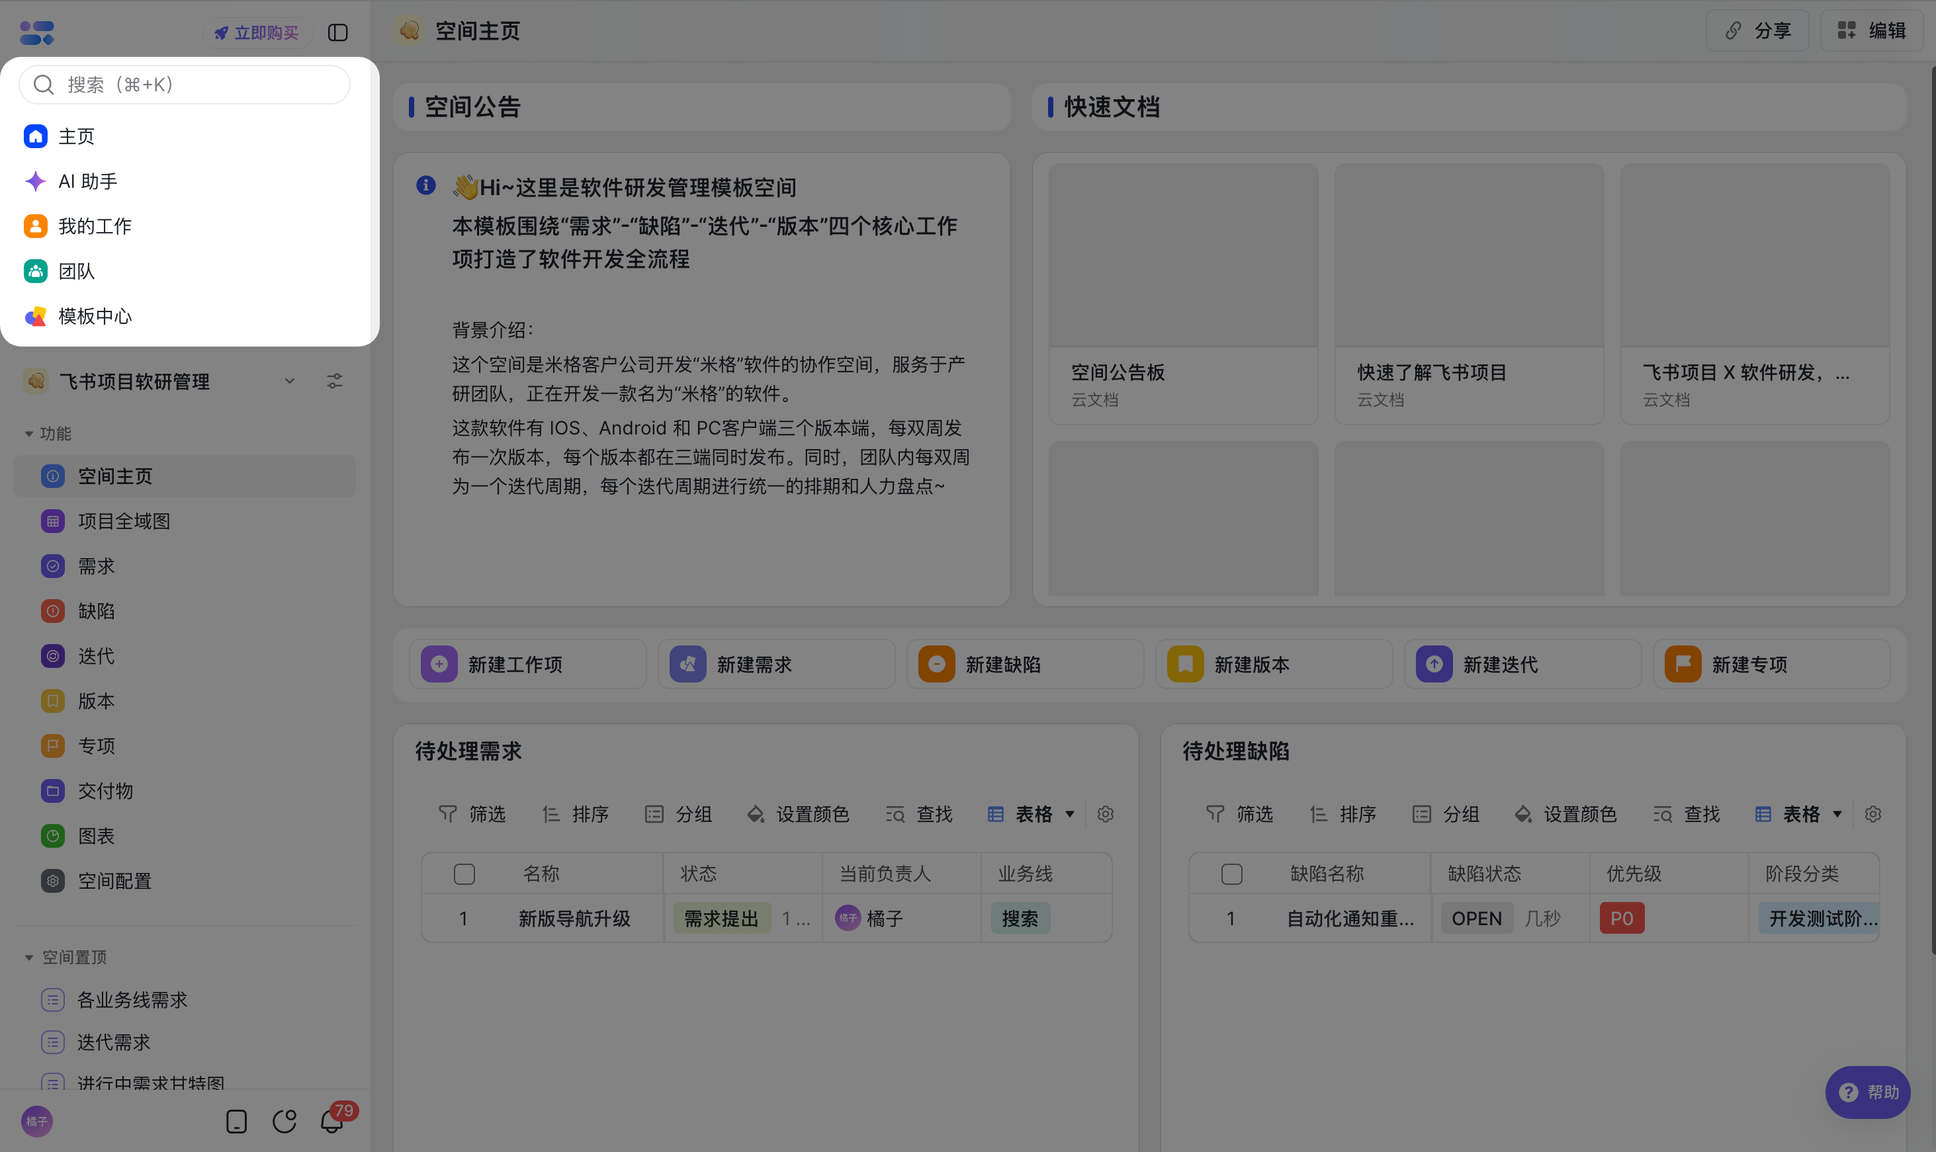Screen dimensions: 1936x1152
Task: Expand the 飞书项目软研管理 space switcher chevron
Action: (289, 381)
